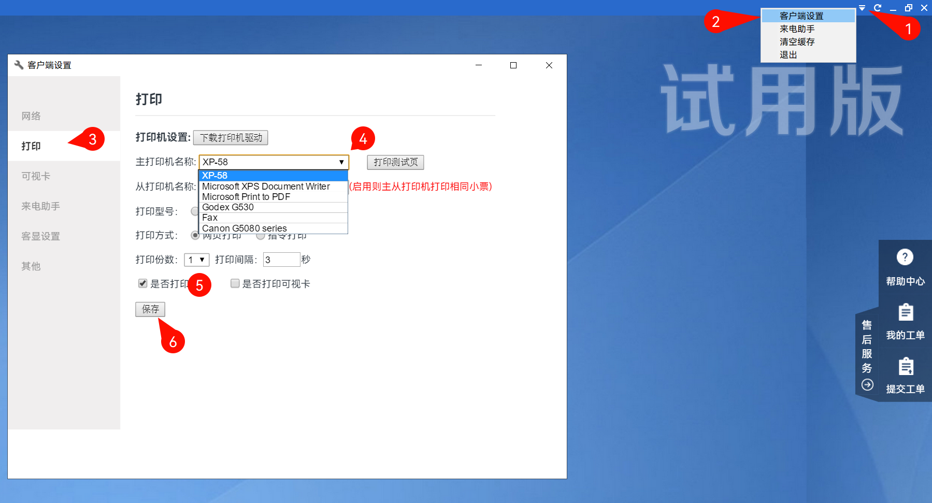Click the wrench icon in the 客户端设置 title bar
Viewport: 932px width, 503px height.
pos(19,65)
